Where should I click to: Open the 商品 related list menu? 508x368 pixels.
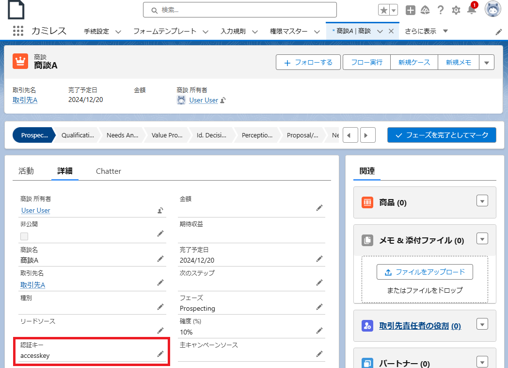tap(482, 201)
